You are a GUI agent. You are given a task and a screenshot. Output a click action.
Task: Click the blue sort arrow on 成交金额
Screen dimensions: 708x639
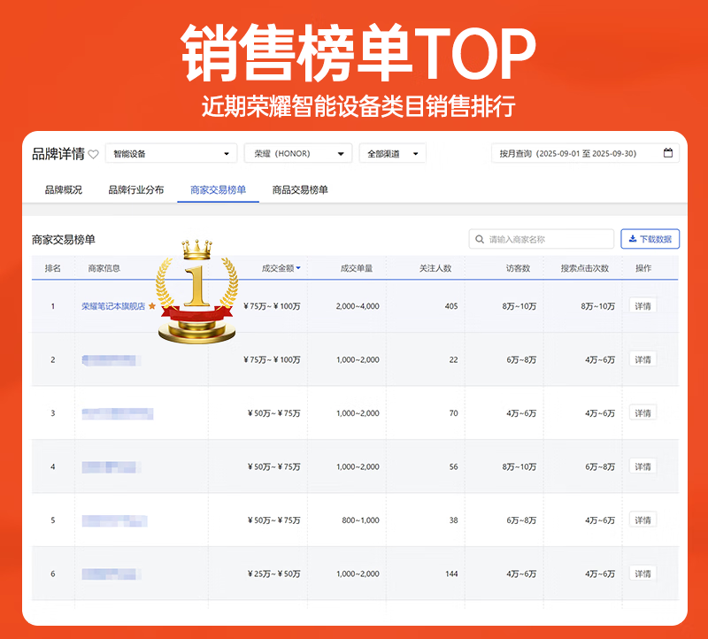coord(298,267)
